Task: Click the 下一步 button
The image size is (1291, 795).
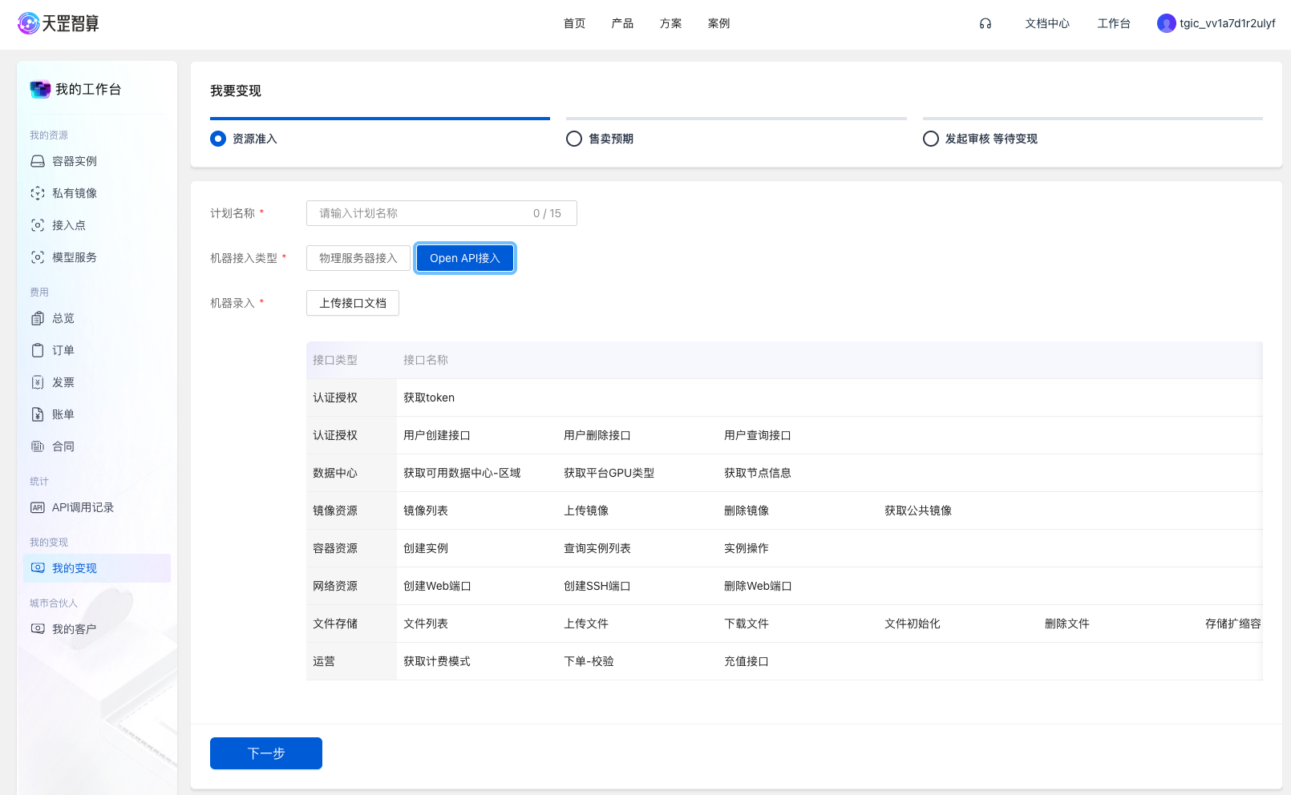Action: click(x=266, y=753)
